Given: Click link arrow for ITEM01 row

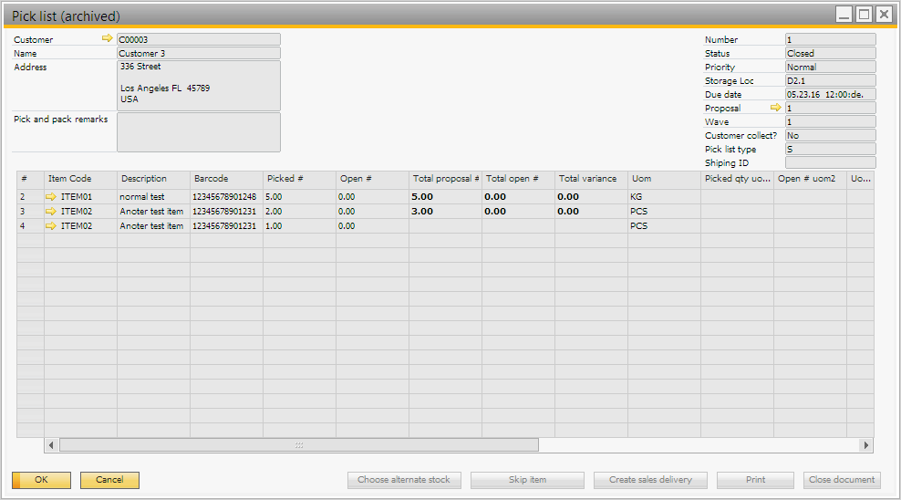Looking at the screenshot, I should (51, 197).
